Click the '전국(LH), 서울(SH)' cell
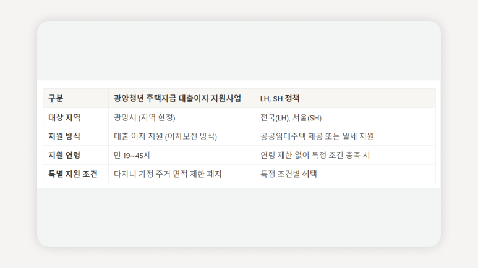 345,117
